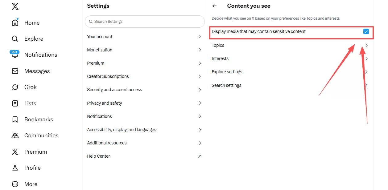
Task: Open Home via the house icon
Action: [x=15, y=23]
